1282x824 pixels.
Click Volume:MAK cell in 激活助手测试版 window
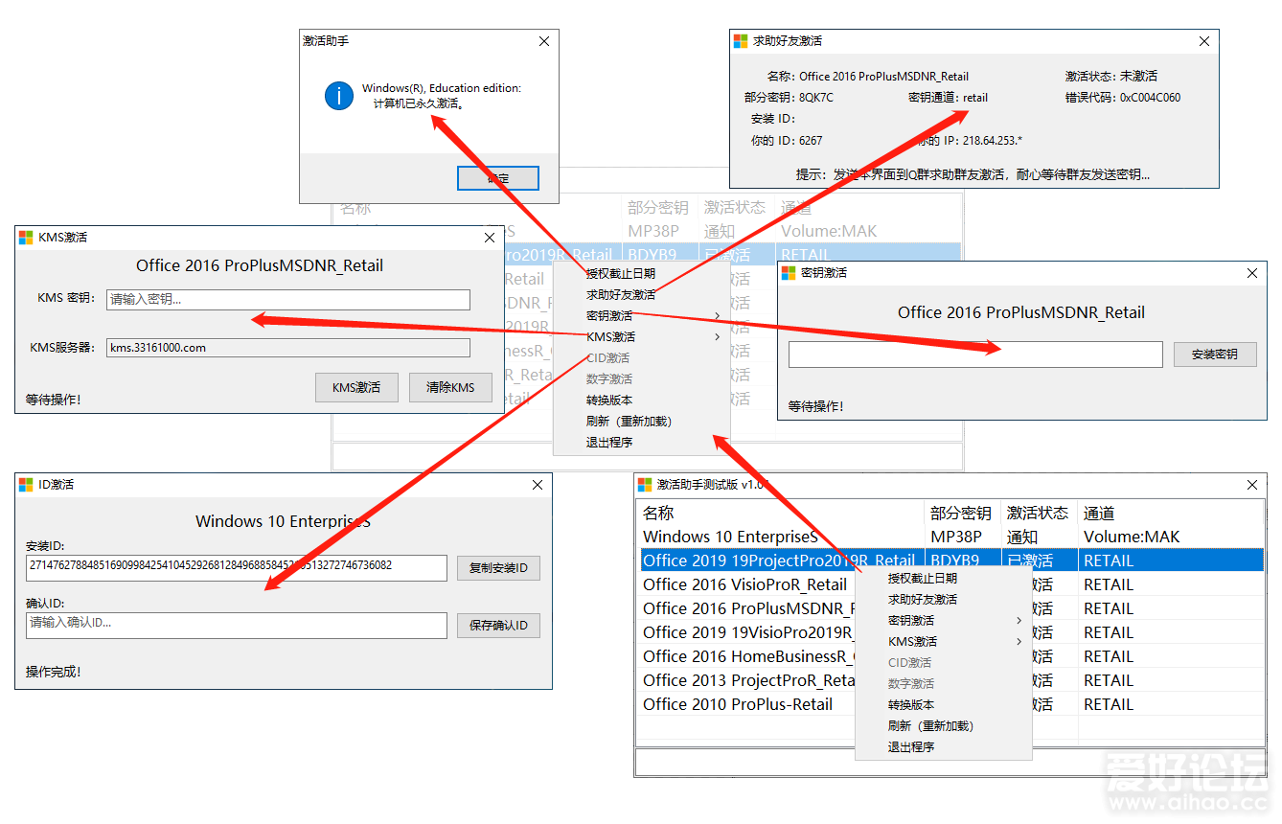click(x=1132, y=537)
